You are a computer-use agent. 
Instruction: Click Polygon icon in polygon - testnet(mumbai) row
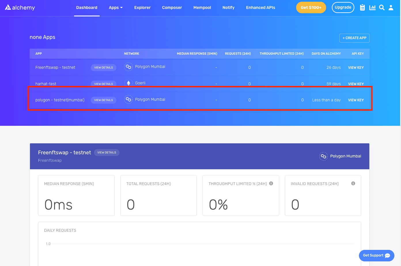point(128,99)
